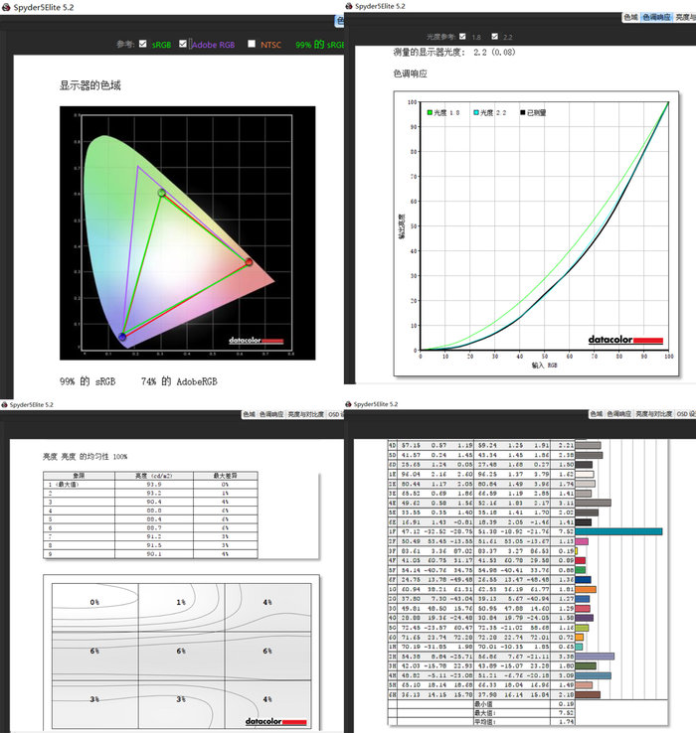Click 亮度 的均匀性 100% heading

click(x=86, y=456)
